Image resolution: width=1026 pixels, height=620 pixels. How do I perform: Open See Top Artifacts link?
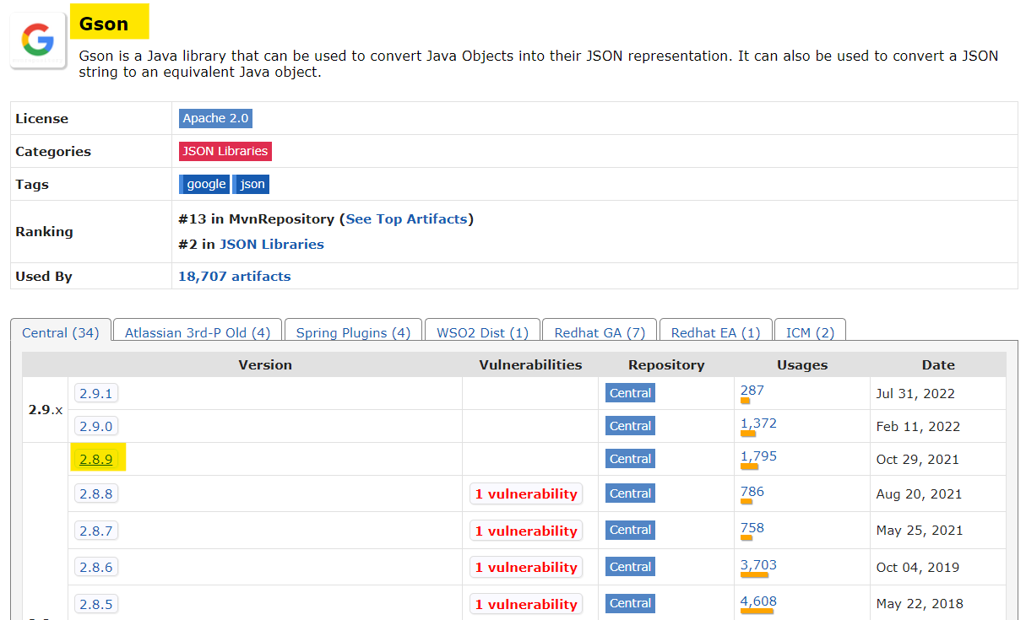point(406,218)
